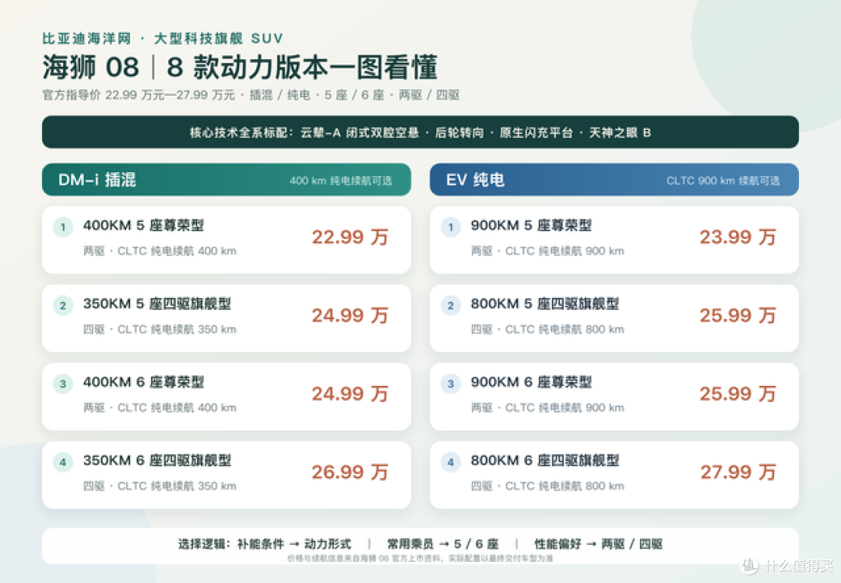Click footer text 常用乘员 → 5 / 6 座
Screen dimensions: 841x583
click(443, 544)
